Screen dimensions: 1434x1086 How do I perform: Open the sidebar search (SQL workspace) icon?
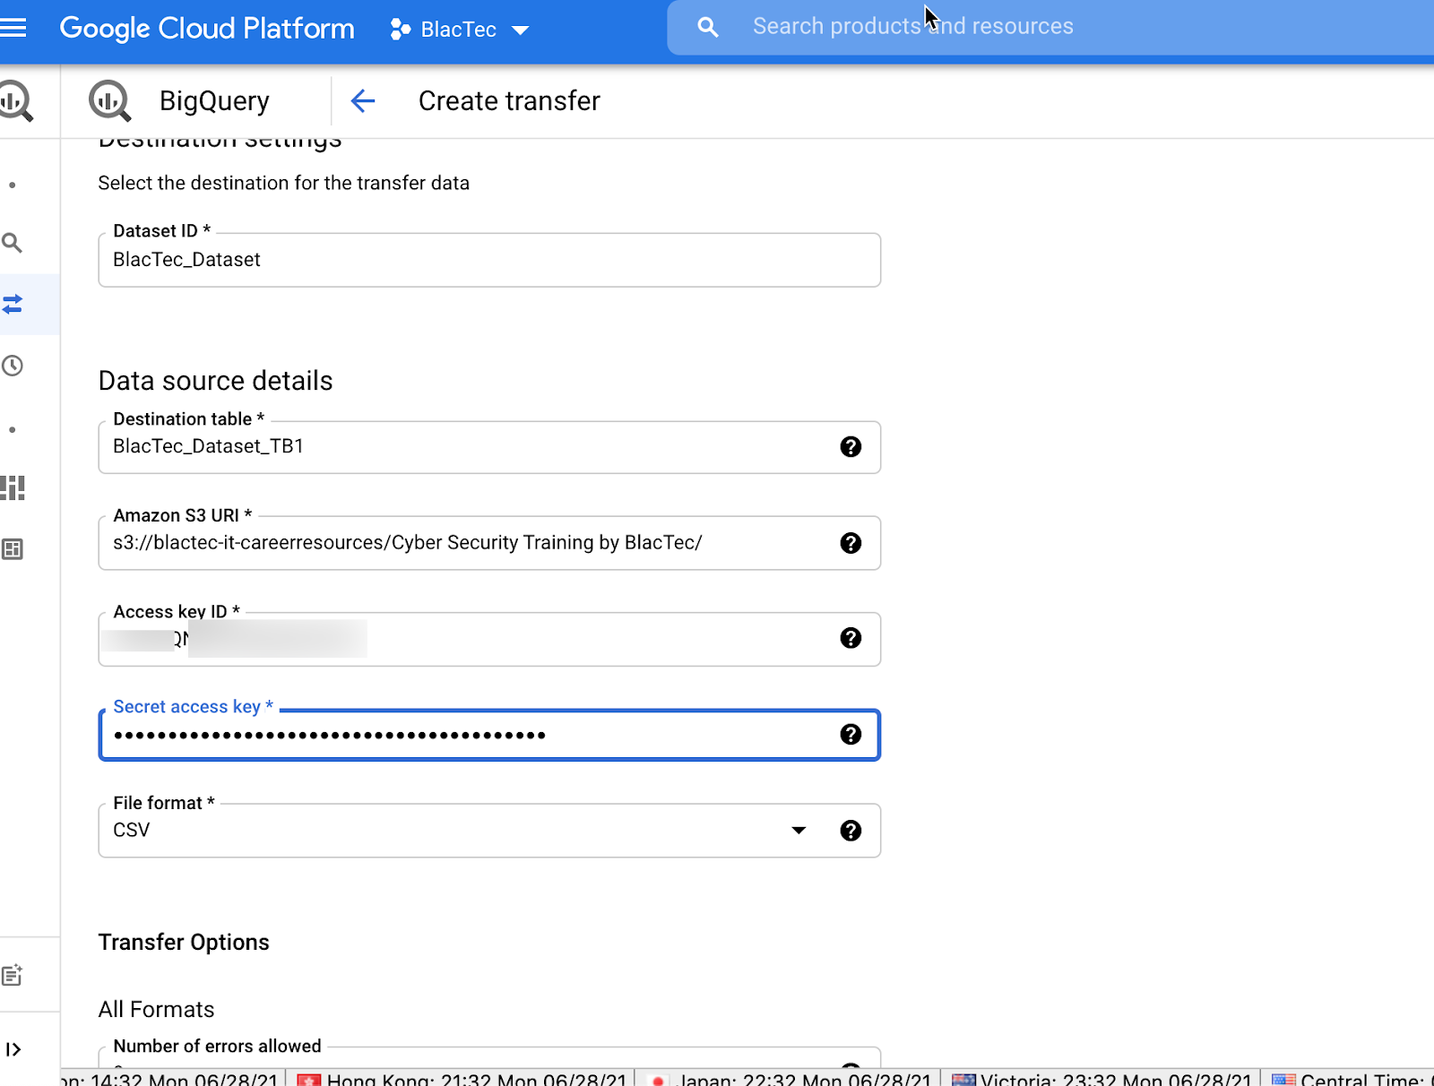tap(13, 243)
